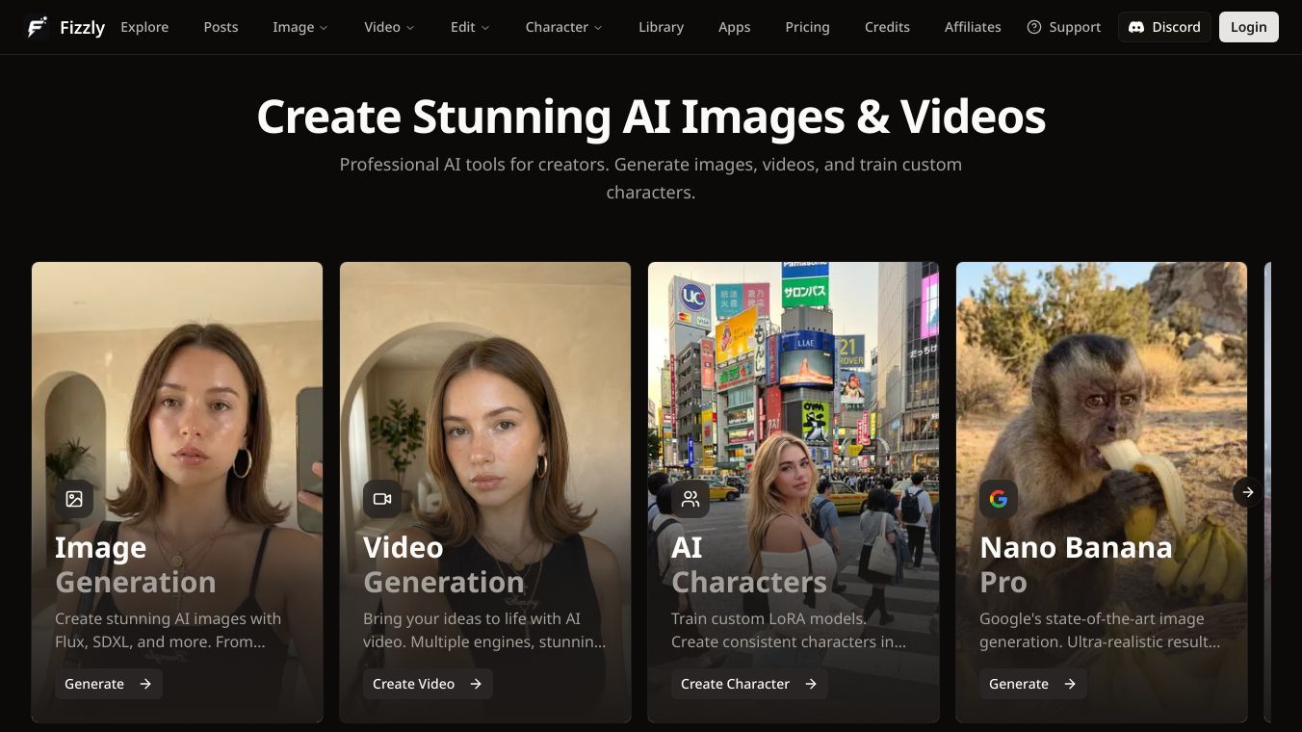Go to the Explore page

[144, 27]
